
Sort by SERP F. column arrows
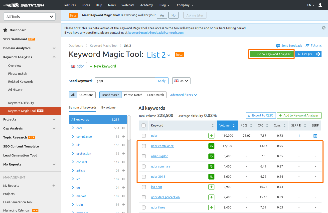[x=305, y=125]
